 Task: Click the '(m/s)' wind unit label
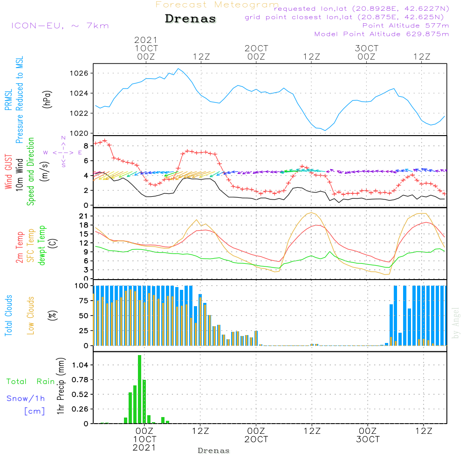(x=45, y=171)
